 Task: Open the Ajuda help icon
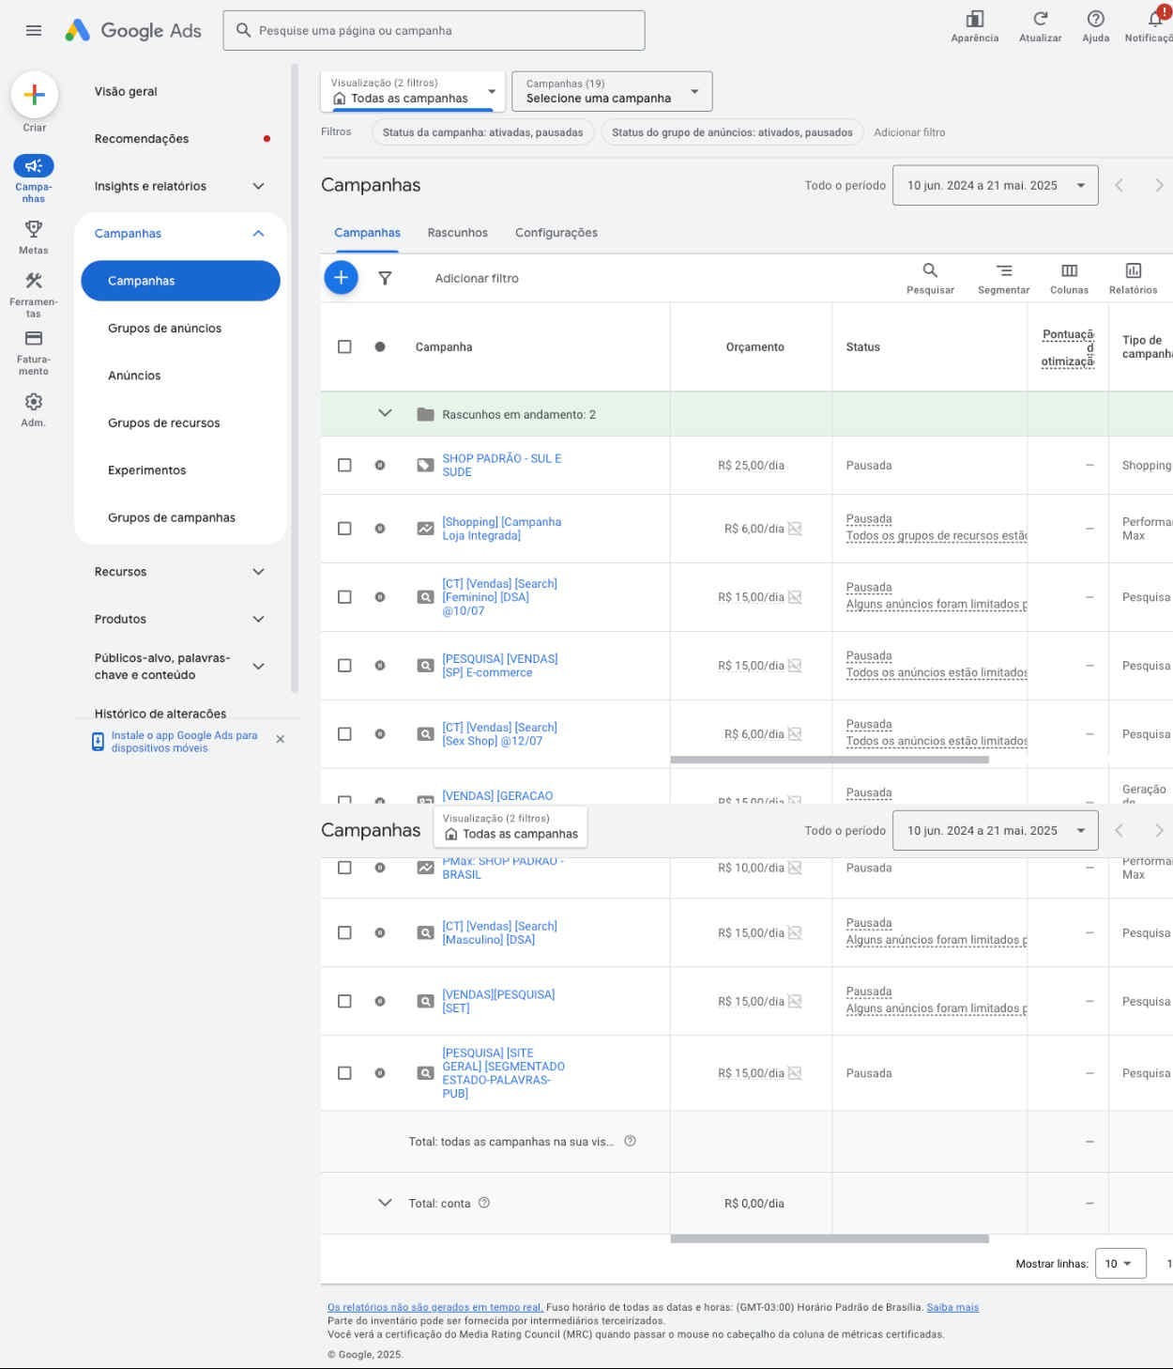pyautogui.click(x=1096, y=19)
